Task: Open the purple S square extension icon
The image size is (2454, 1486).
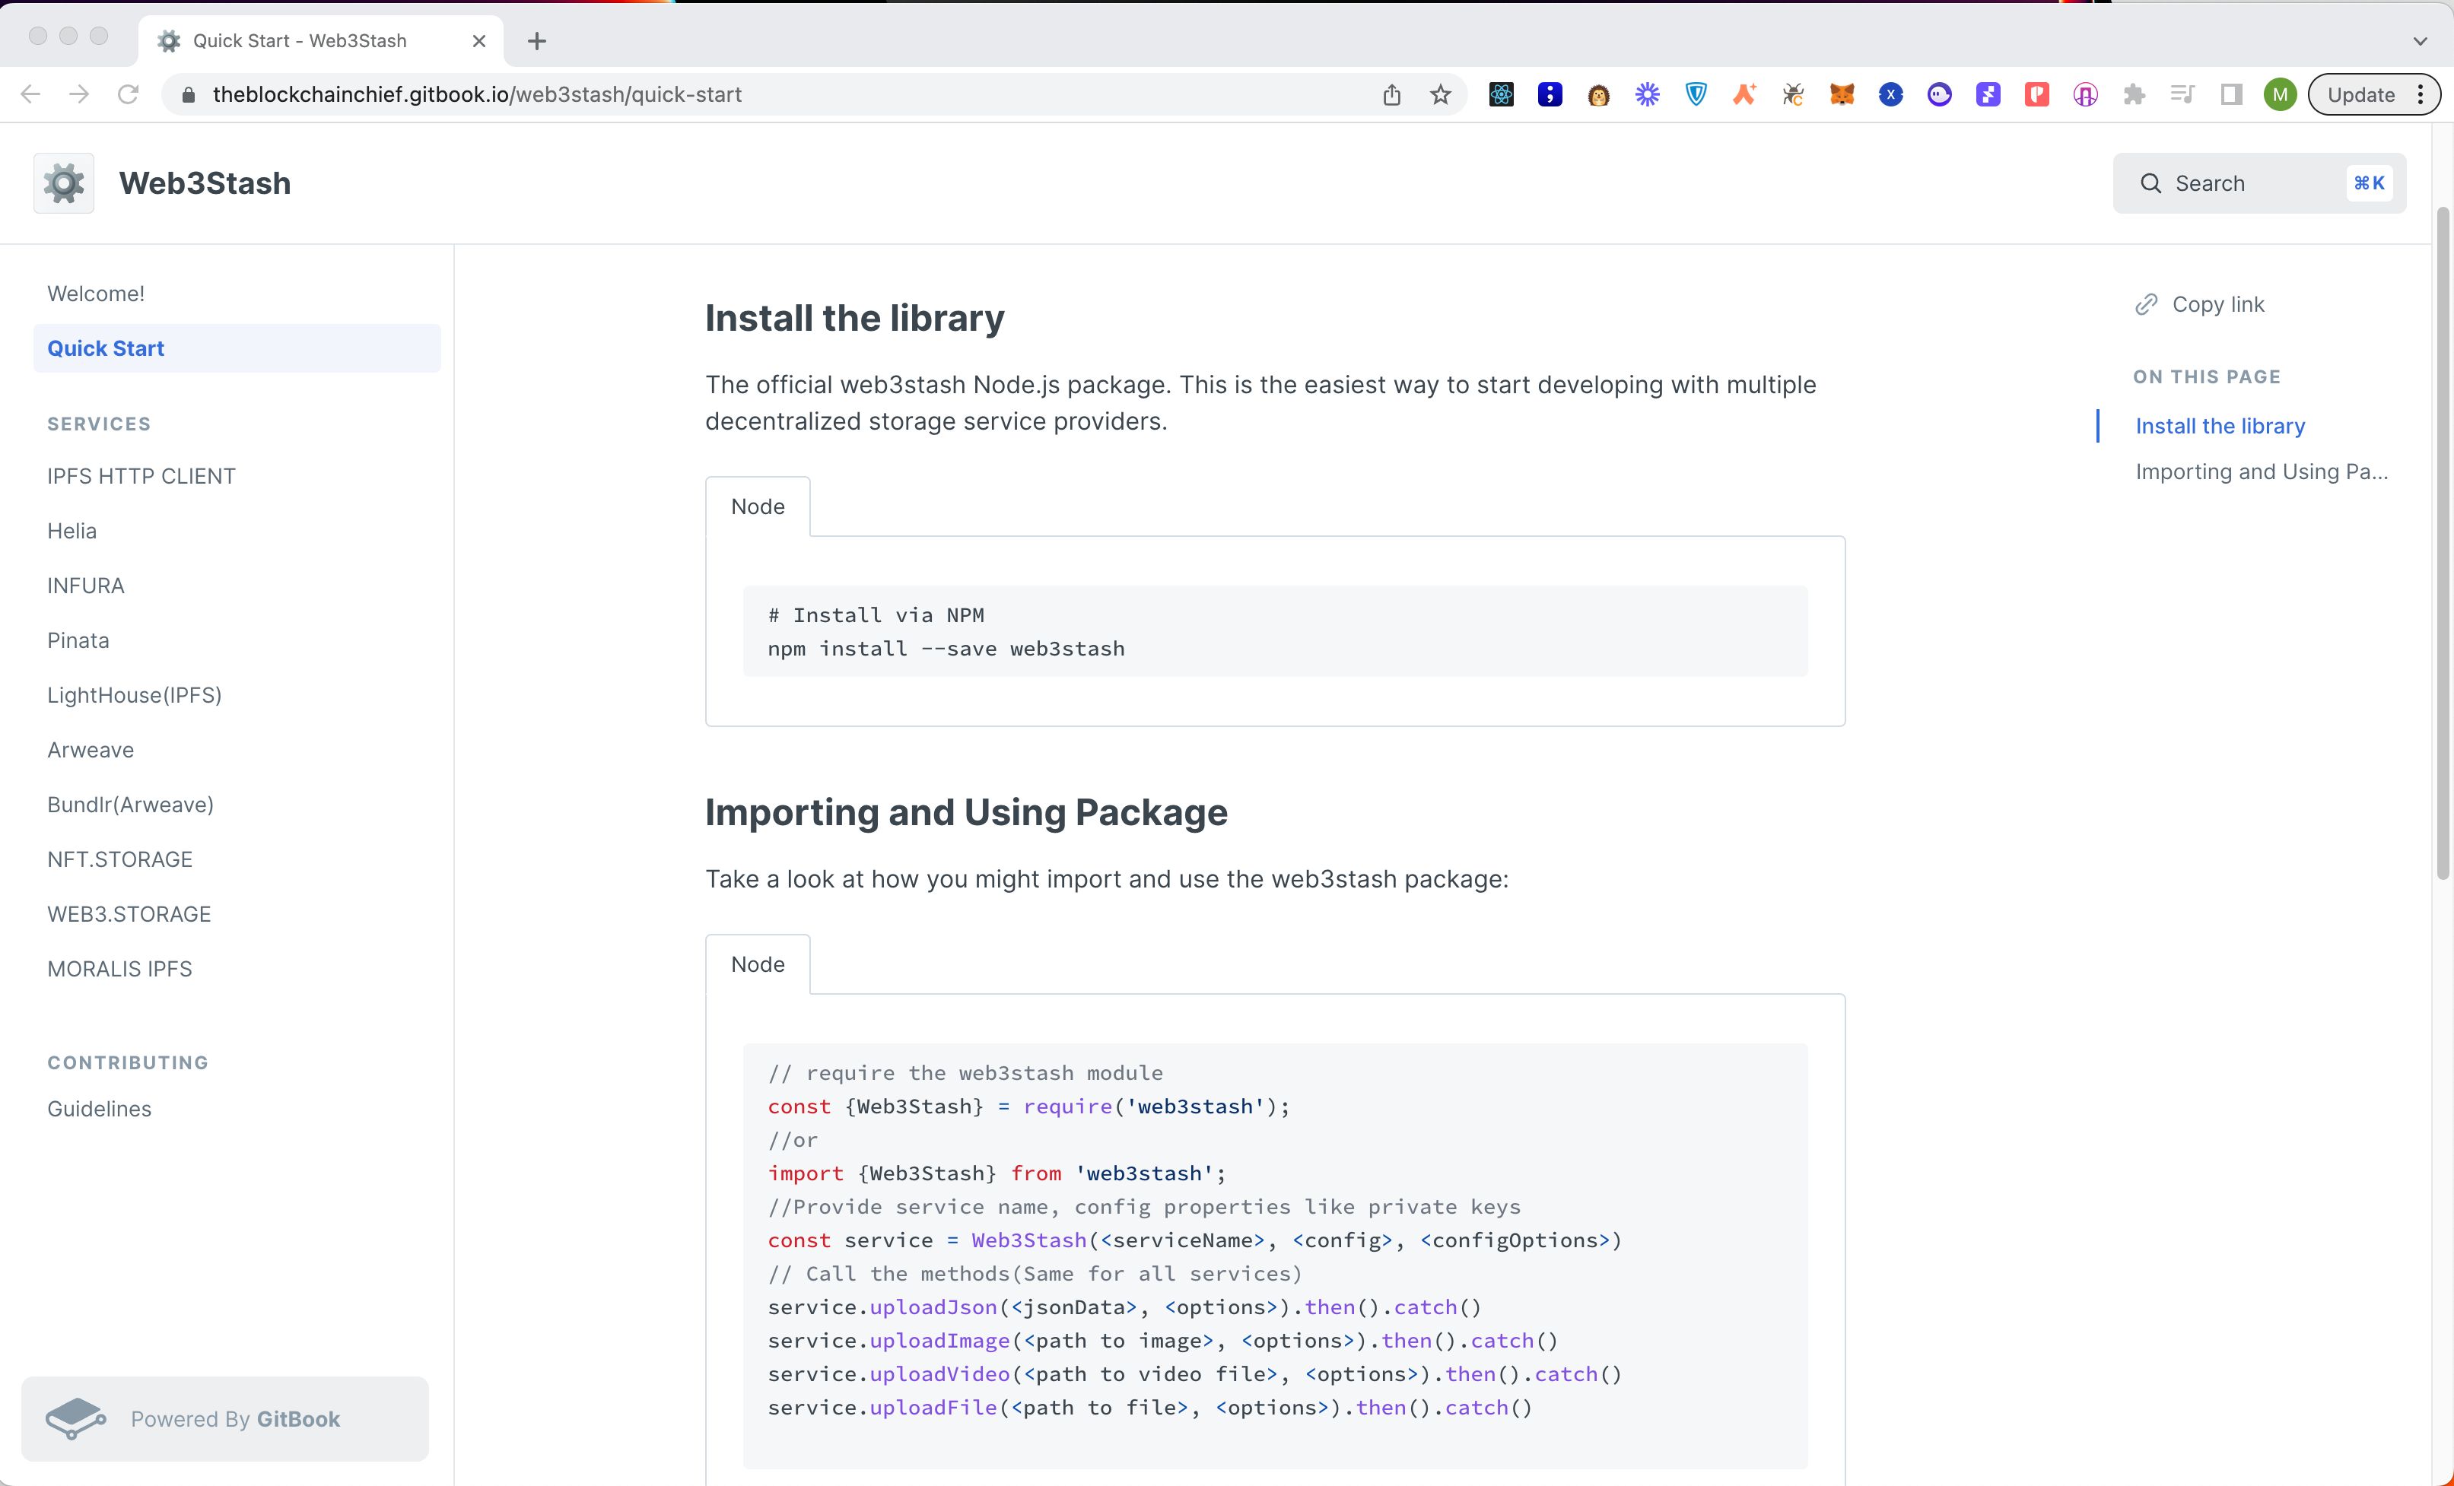Action: pos(1988,94)
